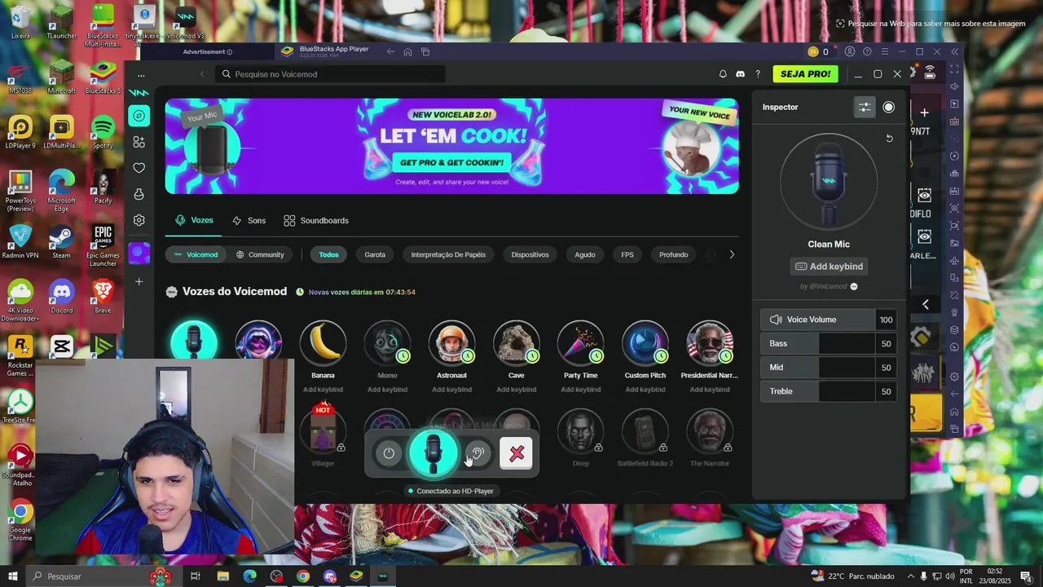The width and height of the screenshot is (1043, 587).
Task: Open the three-dots menu in Voicemod
Action: pos(141,75)
